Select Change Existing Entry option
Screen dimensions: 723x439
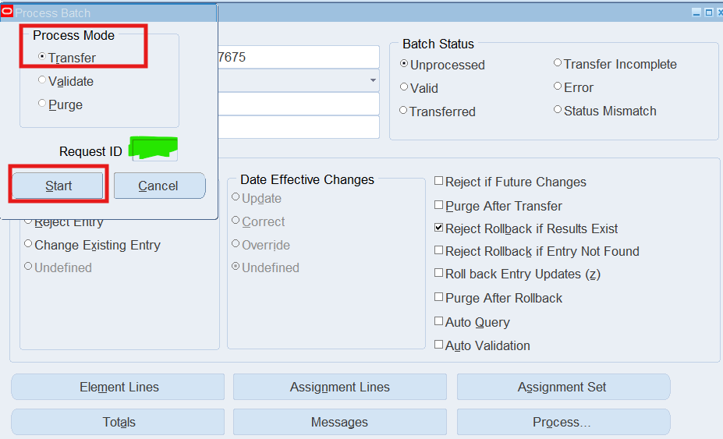29,245
